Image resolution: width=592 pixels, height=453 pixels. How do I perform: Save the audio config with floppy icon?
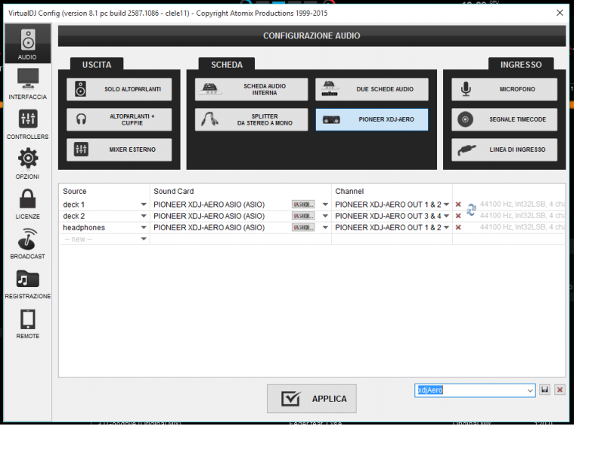pyautogui.click(x=544, y=390)
